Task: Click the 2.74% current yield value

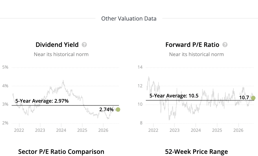Action: tap(107, 109)
